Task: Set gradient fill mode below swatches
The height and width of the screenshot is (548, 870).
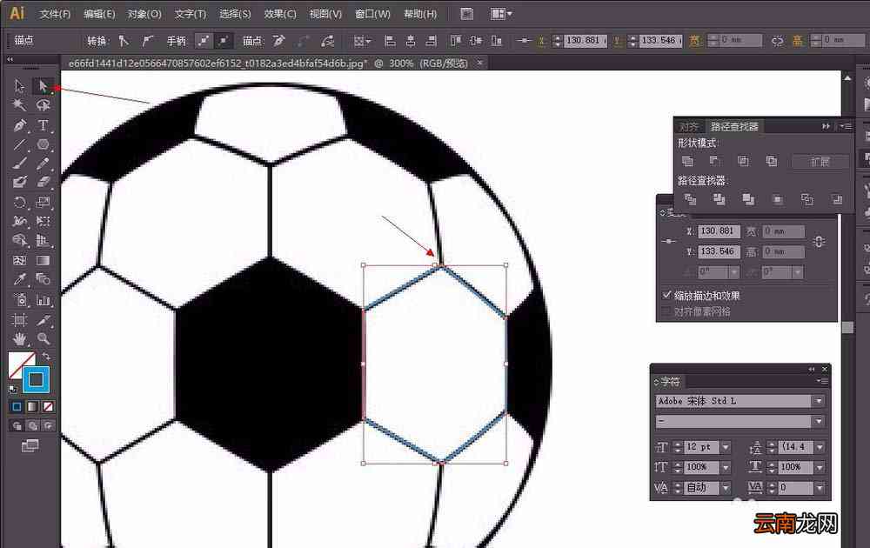Action: pyautogui.click(x=33, y=406)
